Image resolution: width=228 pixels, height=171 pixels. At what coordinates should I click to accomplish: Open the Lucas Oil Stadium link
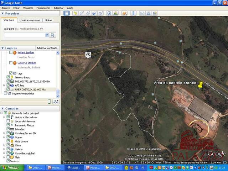pos(27,63)
